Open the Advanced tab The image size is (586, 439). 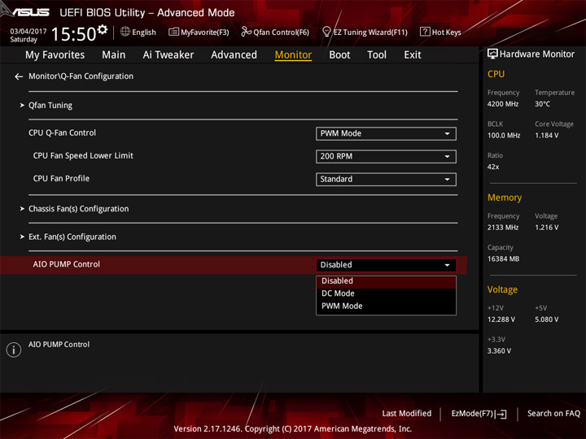coord(234,55)
